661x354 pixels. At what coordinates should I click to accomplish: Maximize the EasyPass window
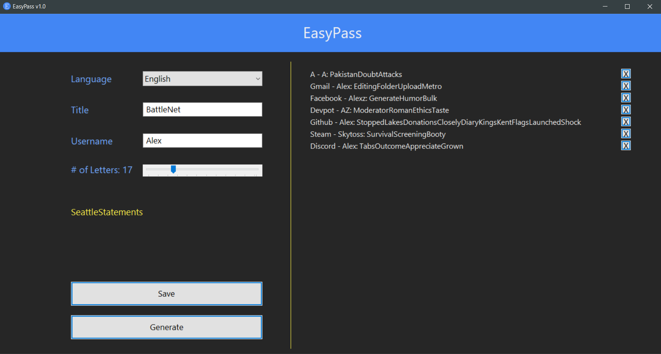pos(627,7)
